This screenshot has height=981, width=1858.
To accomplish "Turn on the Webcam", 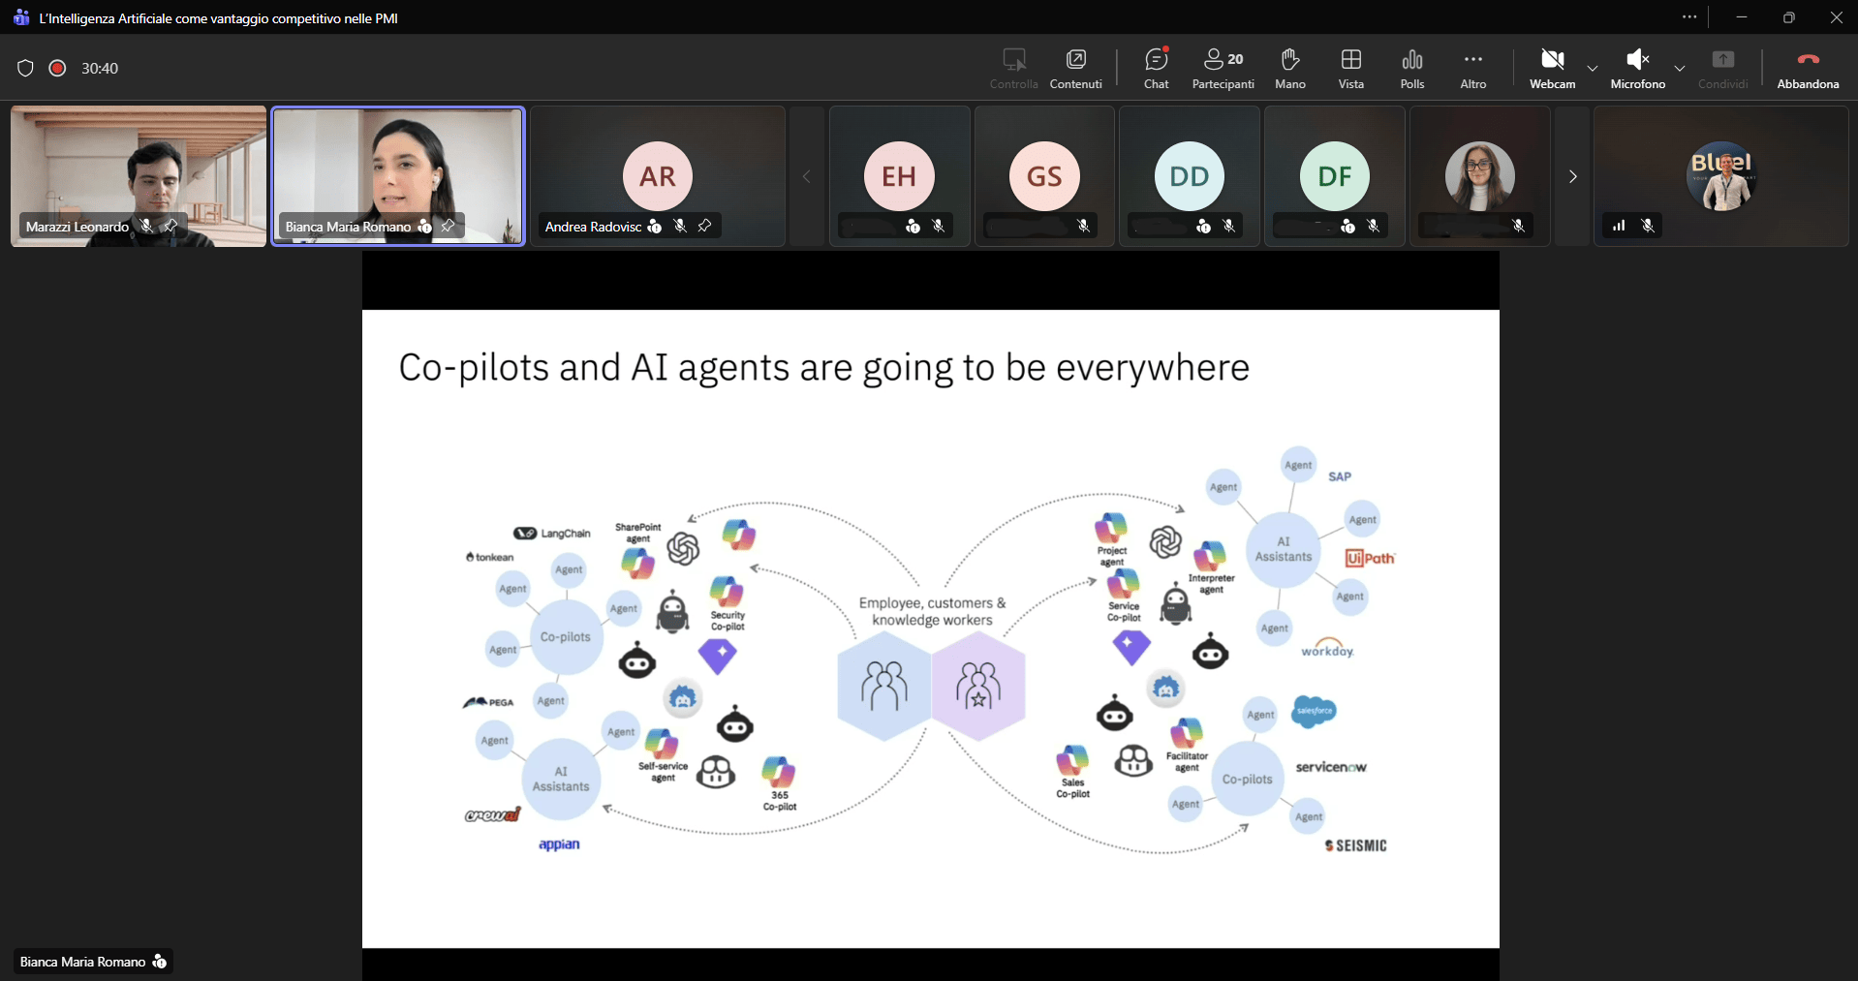I will tap(1552, 69).
